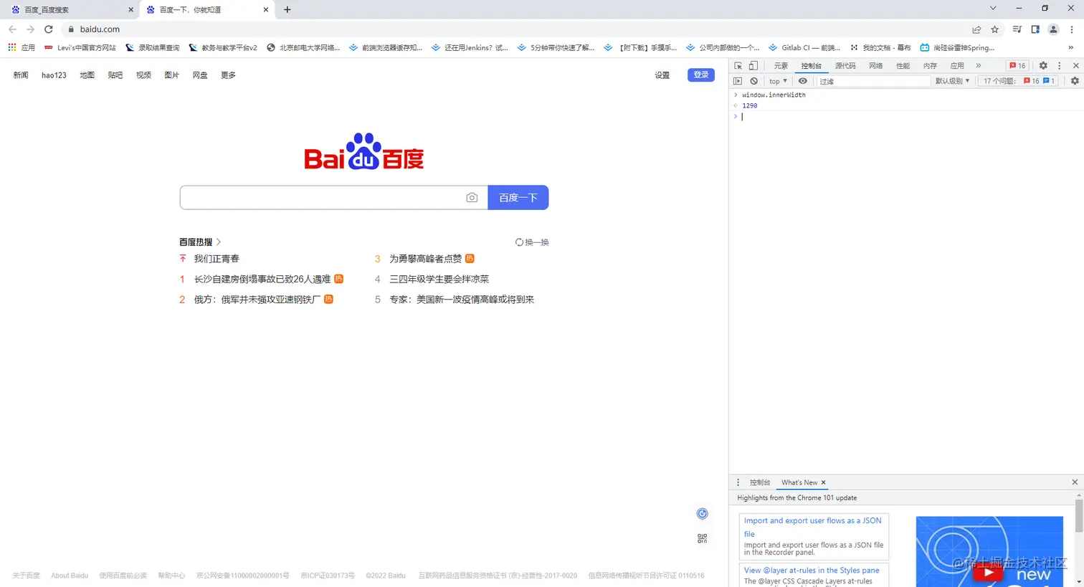Screen dimensions: 1084x587
Task: Play the What's New YouTube video thumbnail
Action: tap(989, 551)
